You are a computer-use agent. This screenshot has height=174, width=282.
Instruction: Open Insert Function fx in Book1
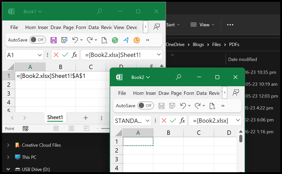click(x=74, y=55)
